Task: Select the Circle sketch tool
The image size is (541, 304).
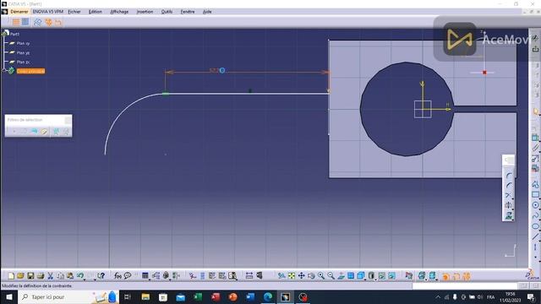Action: pos(535,205)
